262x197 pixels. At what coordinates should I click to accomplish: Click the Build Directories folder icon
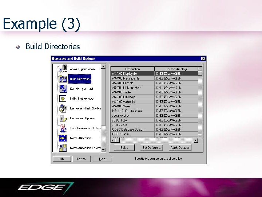63,79
